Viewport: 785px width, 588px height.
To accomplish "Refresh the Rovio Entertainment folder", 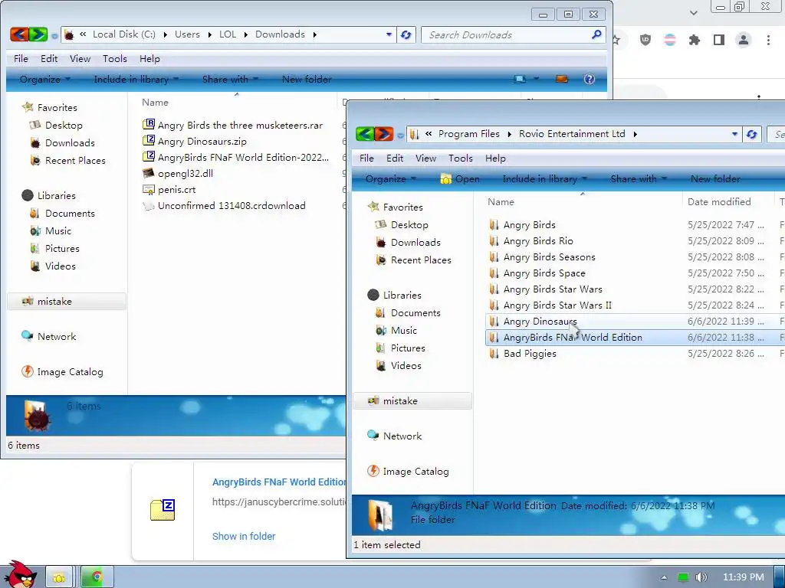I will coord(751,134).
